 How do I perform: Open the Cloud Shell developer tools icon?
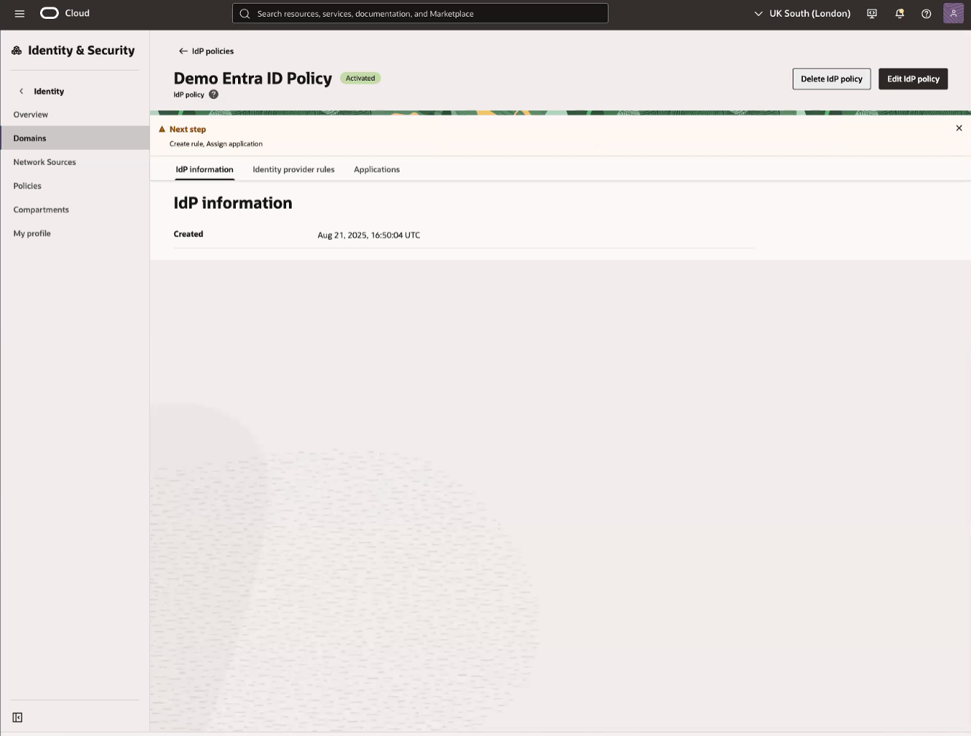[x=872, y=14]
